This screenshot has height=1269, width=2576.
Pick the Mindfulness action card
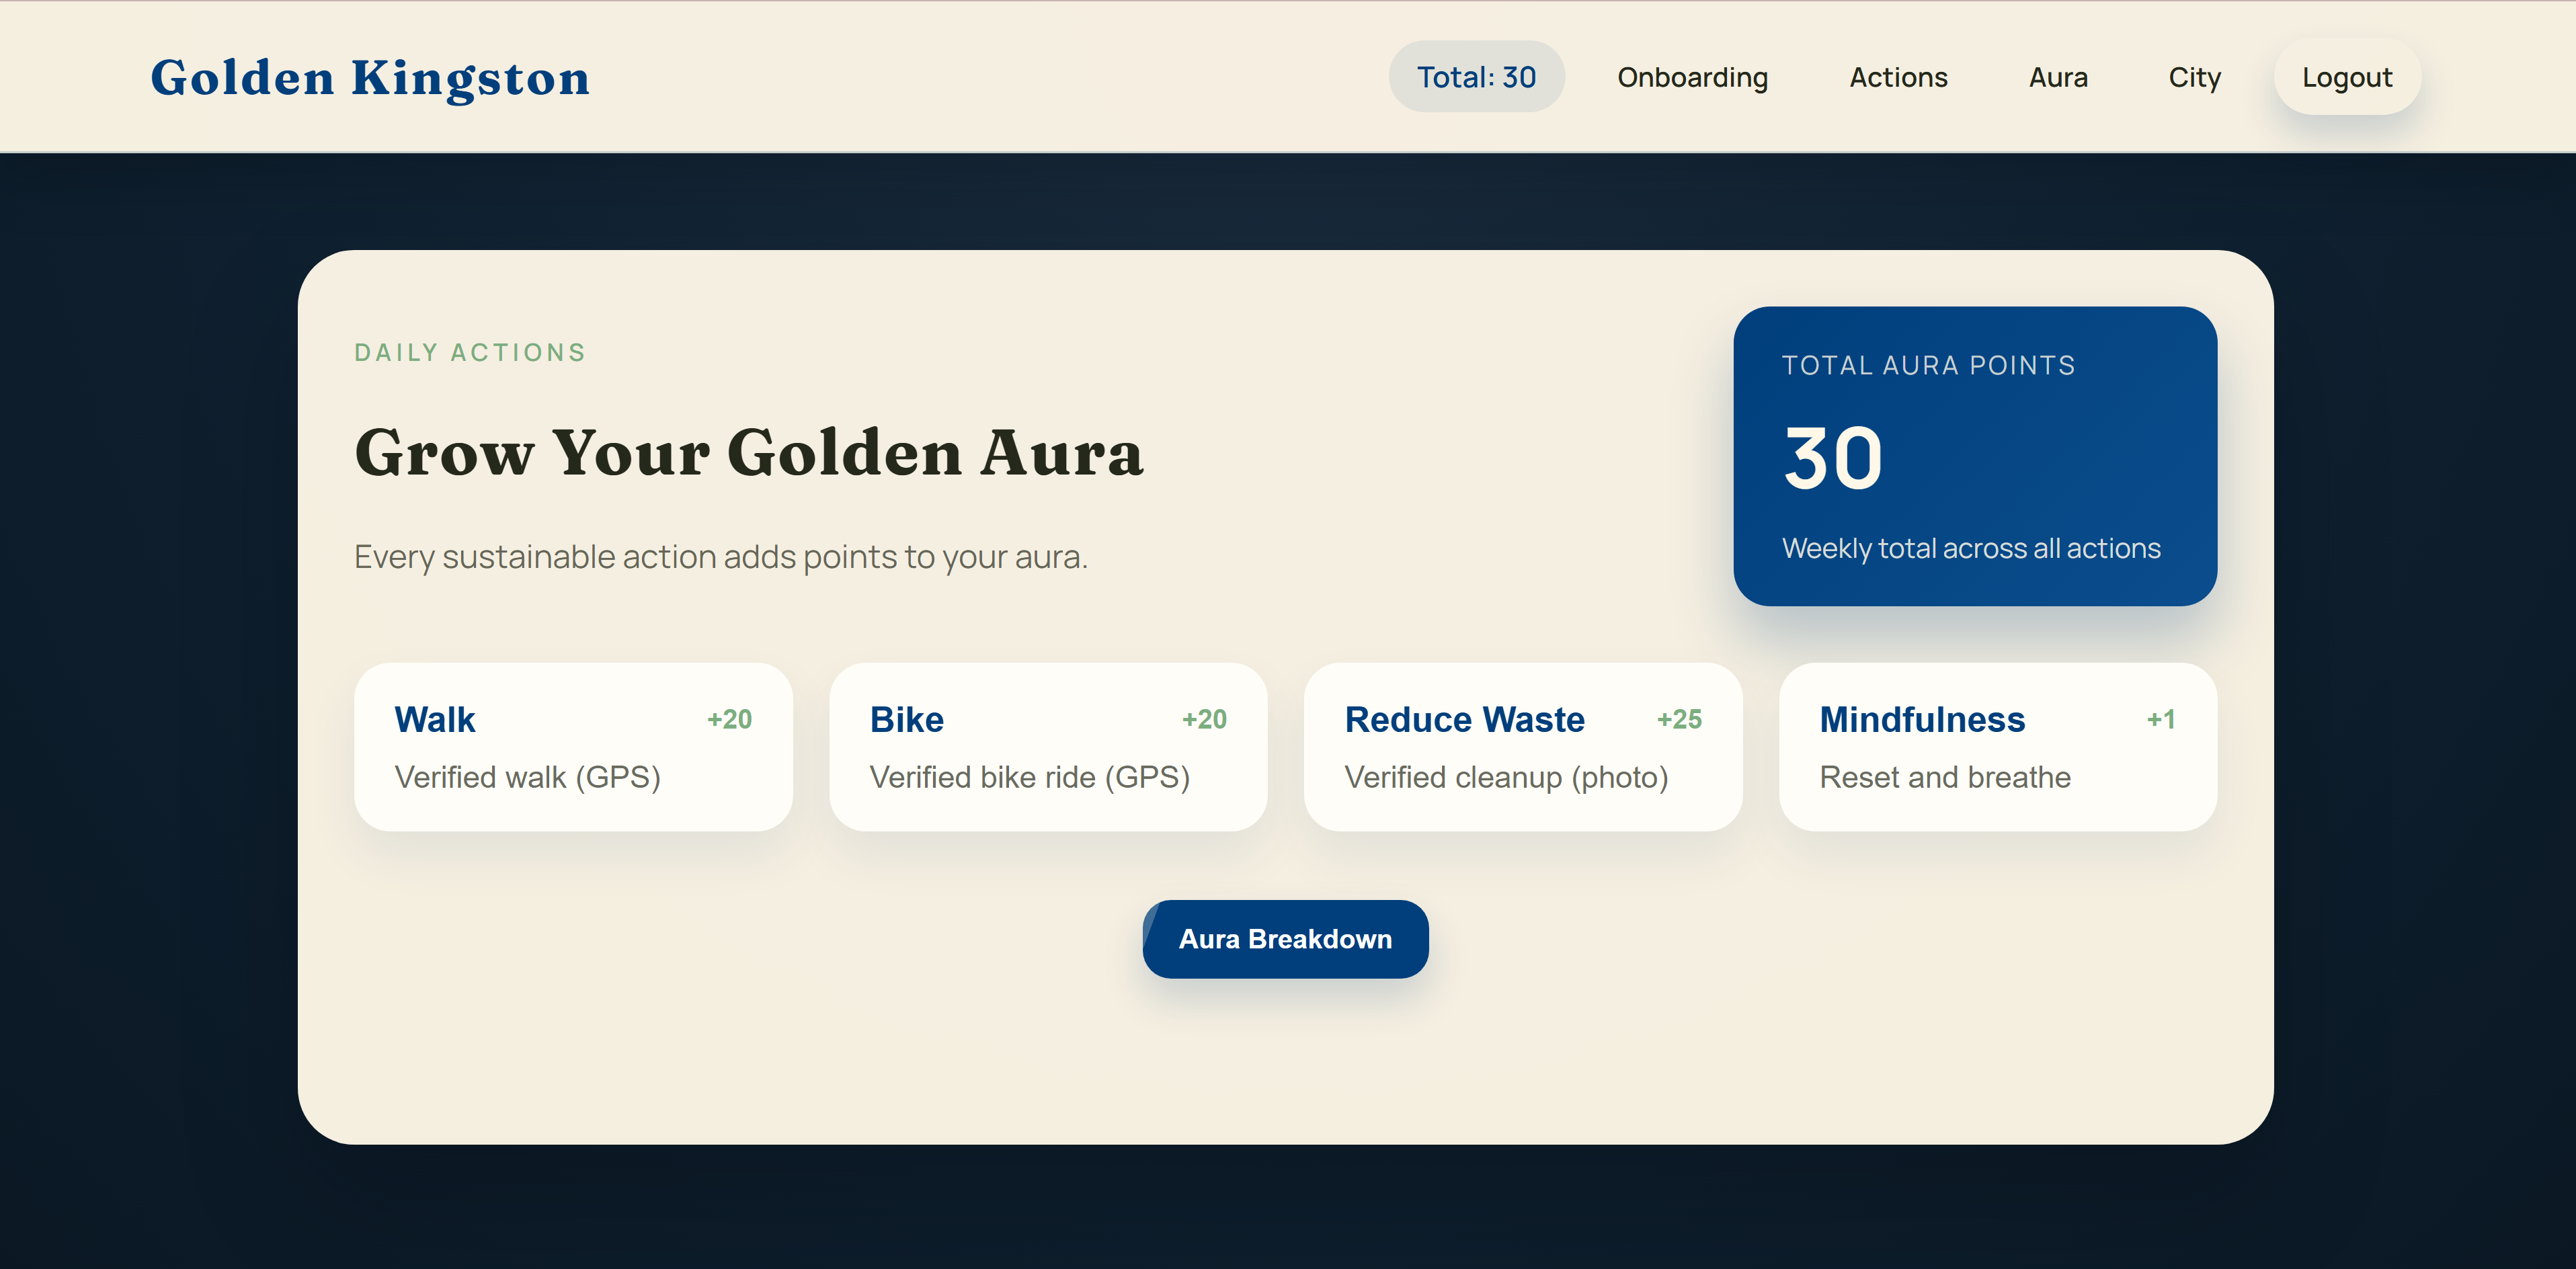[1997, 746]
